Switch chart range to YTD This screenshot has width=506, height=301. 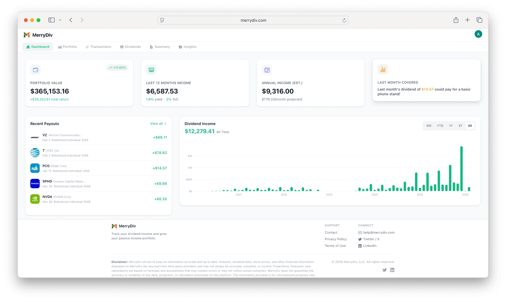[x=440, y=126]
